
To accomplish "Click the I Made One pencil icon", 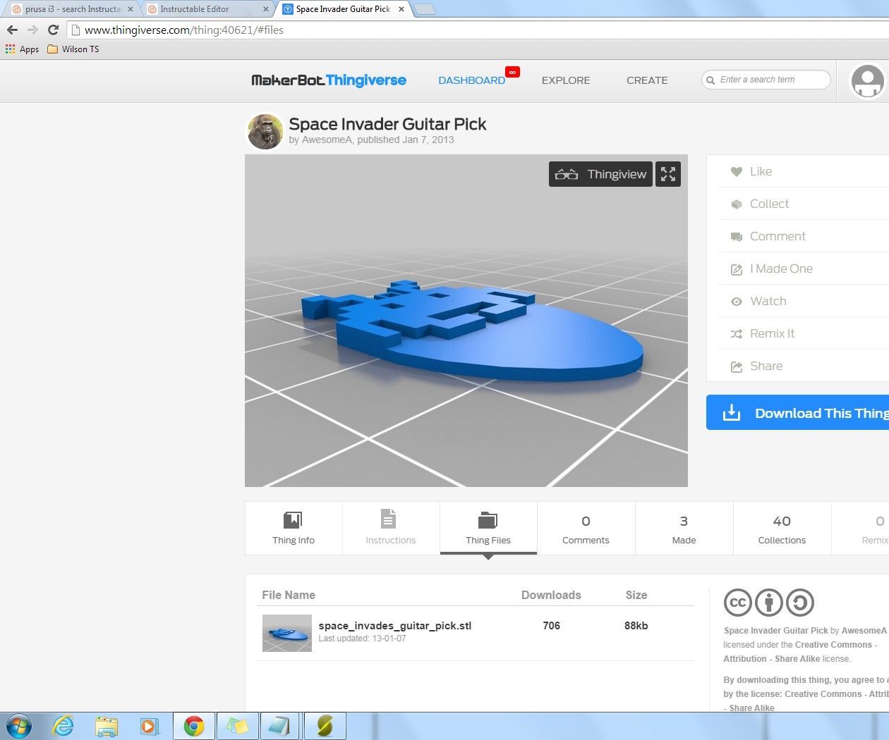I will point(737,269).
